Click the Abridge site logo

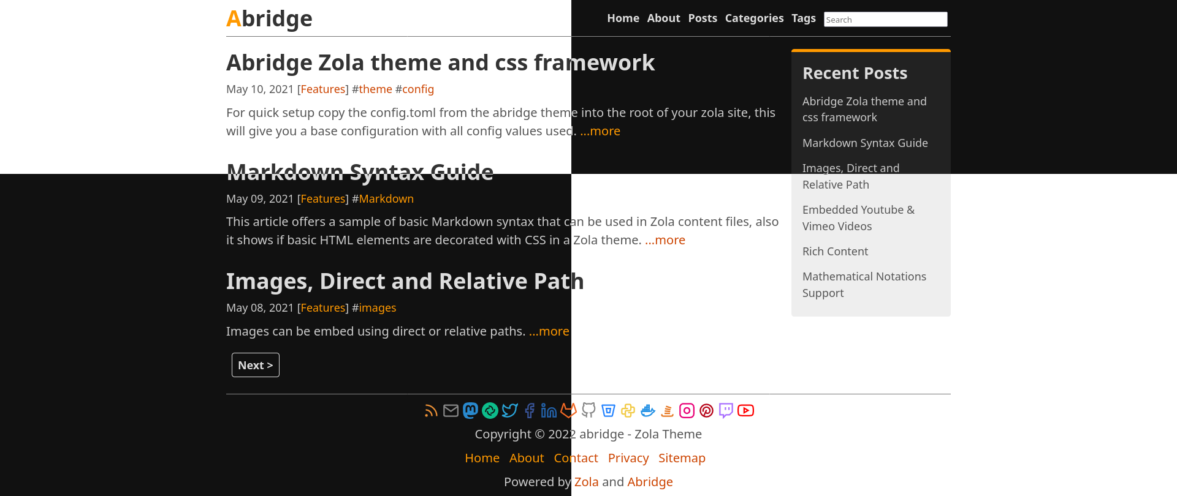coord(269,18)
